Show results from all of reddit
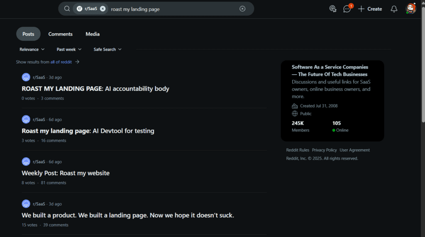 (x=61, y=62)
